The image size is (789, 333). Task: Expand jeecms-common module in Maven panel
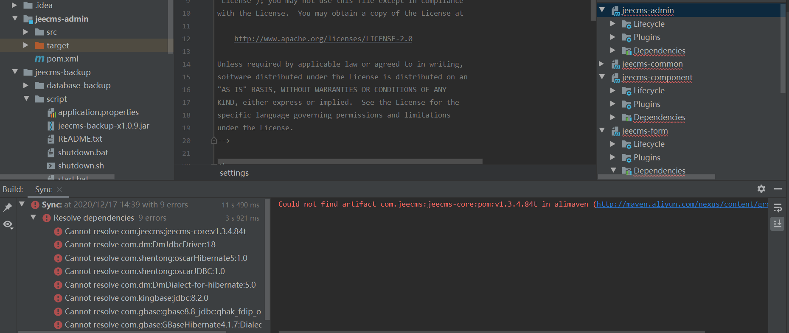click(601, 64)
